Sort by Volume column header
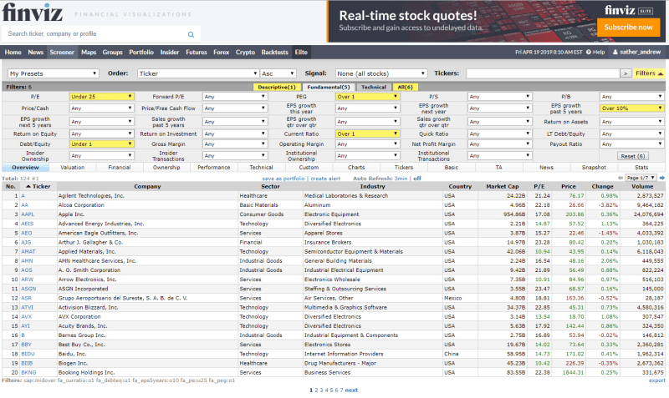This screenshot has height=398, width=669. [642, 186]
